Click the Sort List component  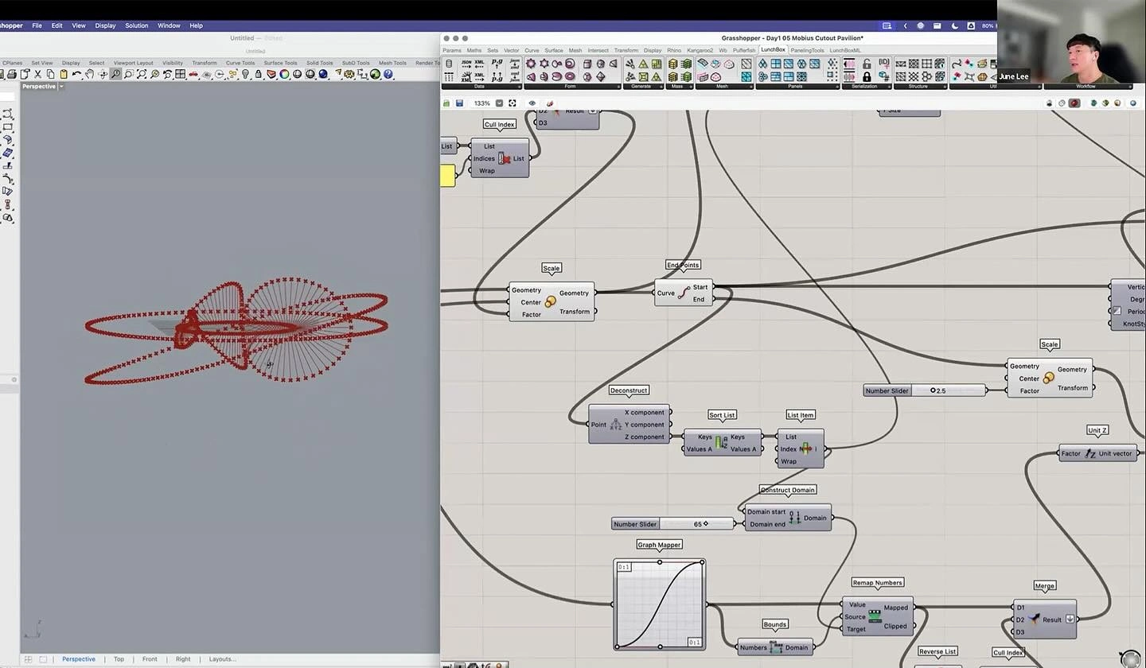pos(722,443)
